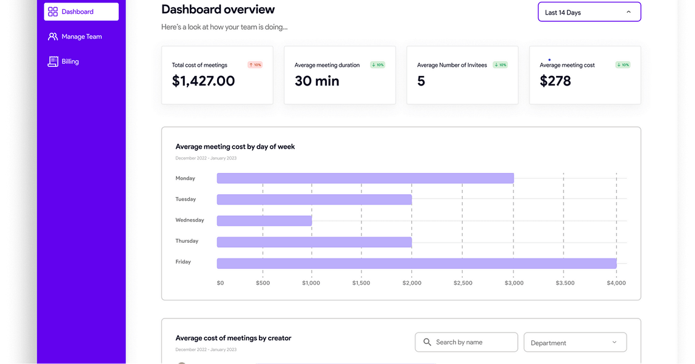This screenshot has width=695, height=364.
Task: Click the Dashboard grid icon in the sidebar
Action: (53, 11)
